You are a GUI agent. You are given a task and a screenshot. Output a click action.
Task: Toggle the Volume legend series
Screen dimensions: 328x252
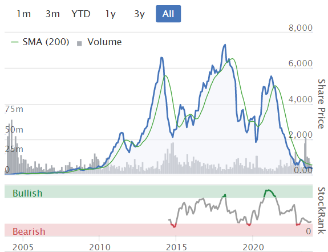pyautogui.click(x=99, y=42)
